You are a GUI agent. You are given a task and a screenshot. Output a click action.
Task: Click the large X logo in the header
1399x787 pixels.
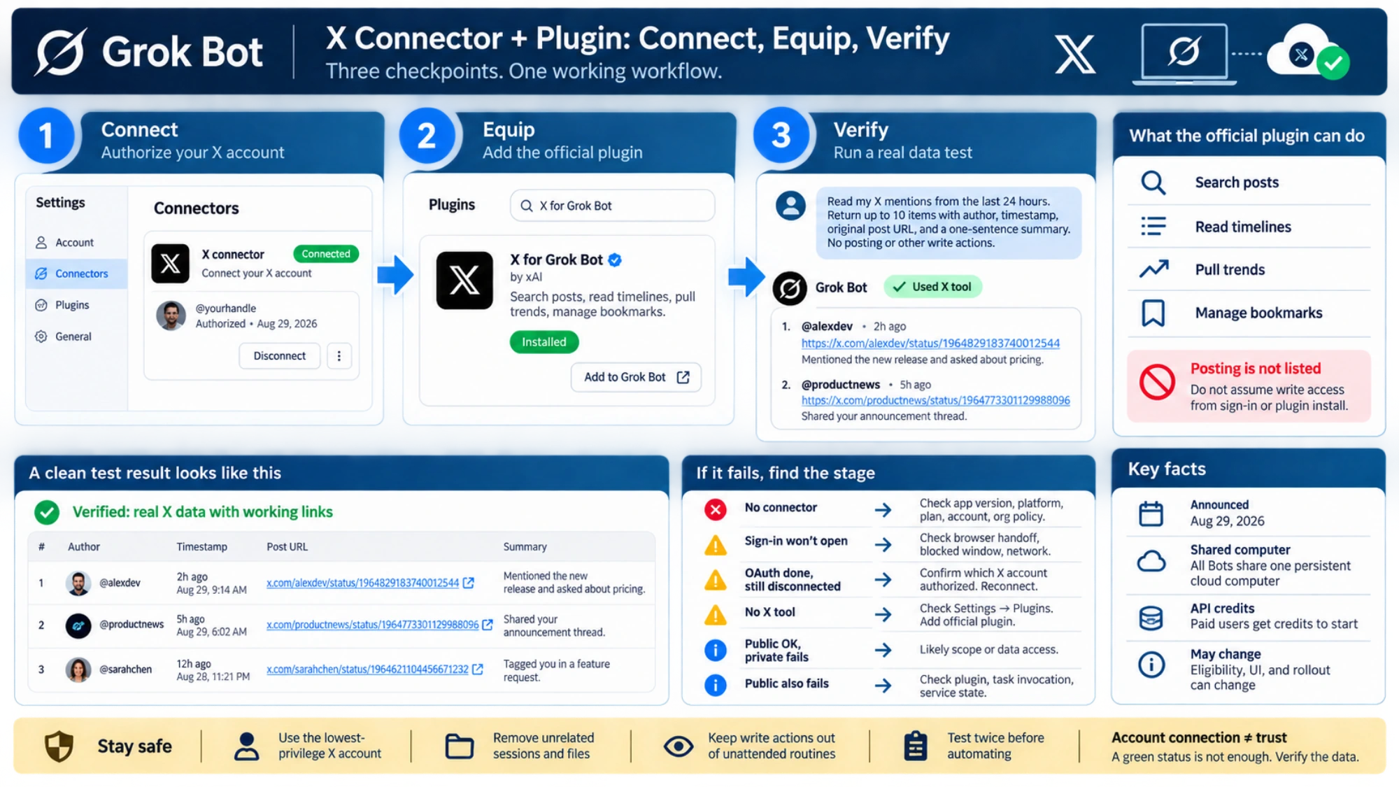(x=1074, y=55)
